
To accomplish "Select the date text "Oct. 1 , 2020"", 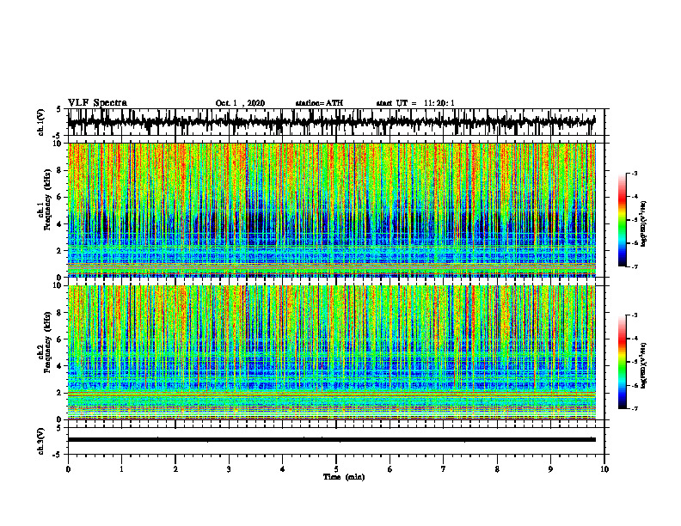I will click(240, 103).
